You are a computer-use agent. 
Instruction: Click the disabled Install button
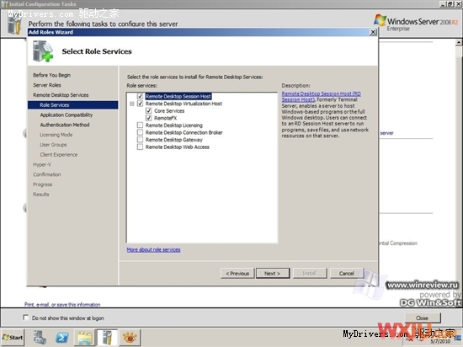(x=310, y=274)
